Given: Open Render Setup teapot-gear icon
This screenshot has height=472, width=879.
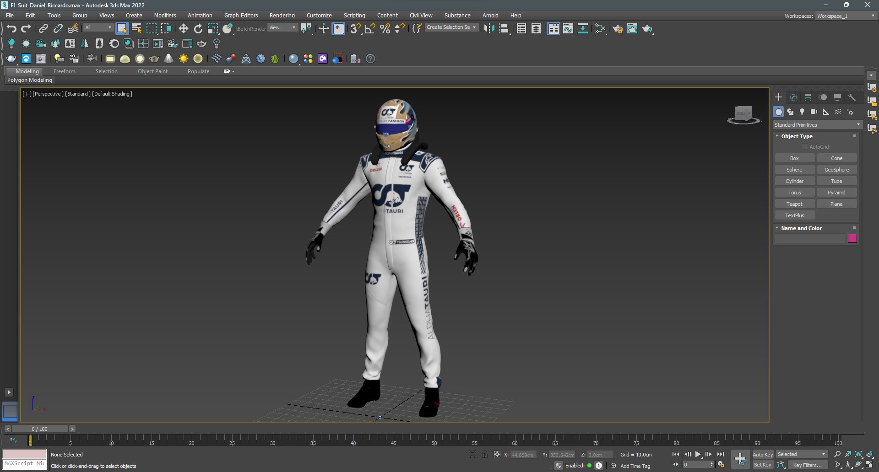Looking at the screenshot, I should point(618,29).
